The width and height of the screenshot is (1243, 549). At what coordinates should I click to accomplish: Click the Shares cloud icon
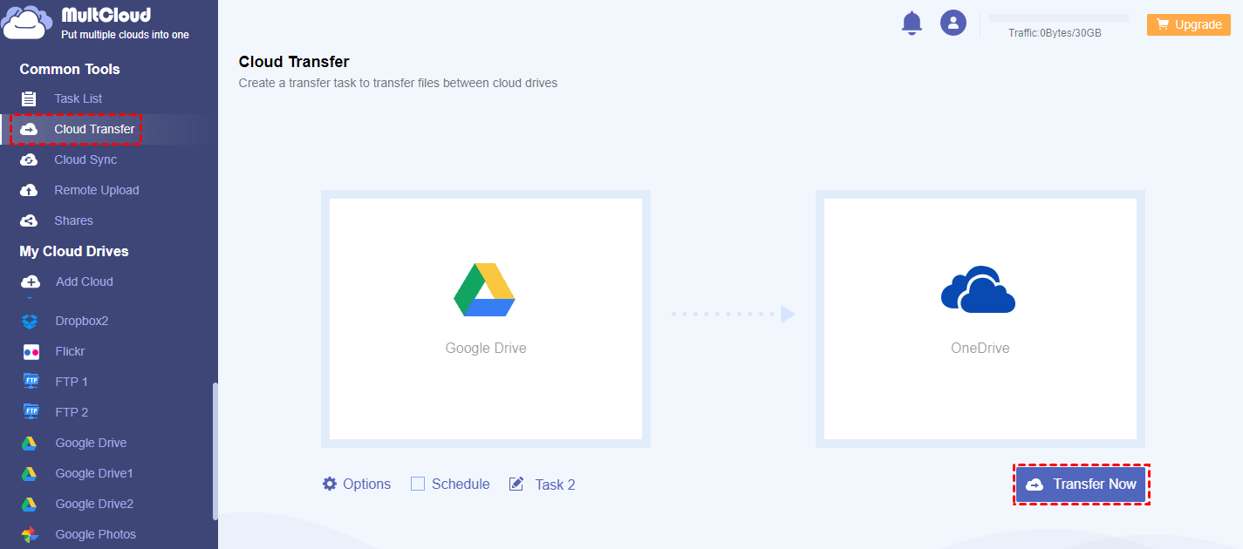coord(29,220)
